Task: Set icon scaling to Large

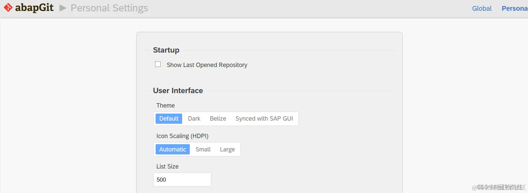Action: [x=227, y=149]
